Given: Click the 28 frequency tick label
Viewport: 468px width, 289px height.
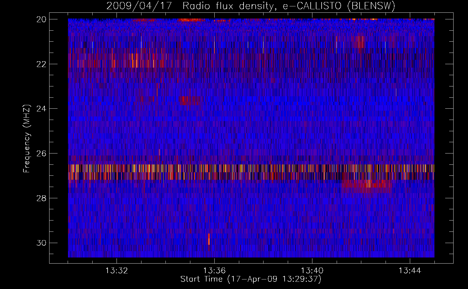Looking at the screenshot, I should tap(41, 198).
